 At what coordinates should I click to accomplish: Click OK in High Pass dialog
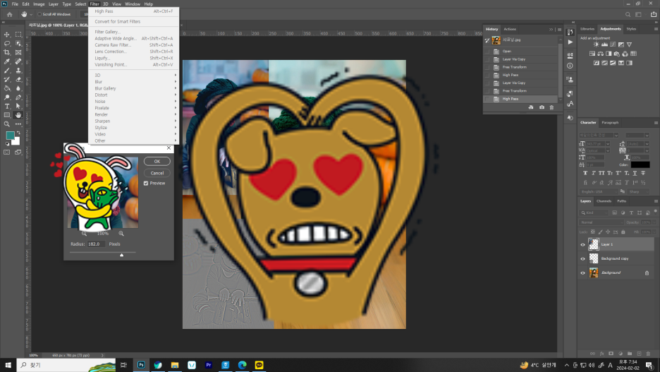157,162
